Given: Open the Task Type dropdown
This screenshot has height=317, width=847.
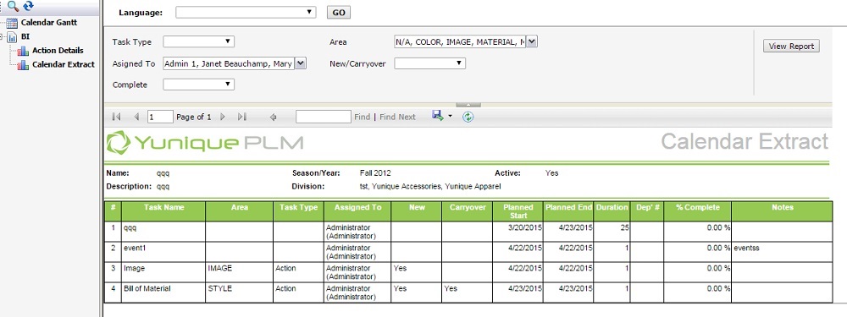Looking at the screenshot, I should pyautogui.click(x=198, y=41).
